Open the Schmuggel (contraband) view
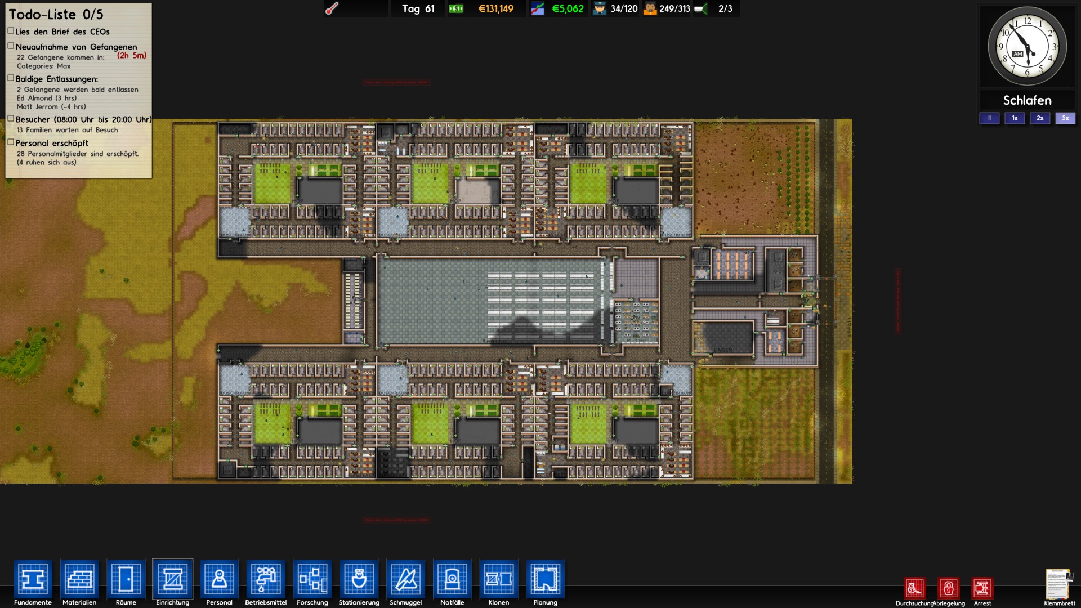 (x=406, y=579)
